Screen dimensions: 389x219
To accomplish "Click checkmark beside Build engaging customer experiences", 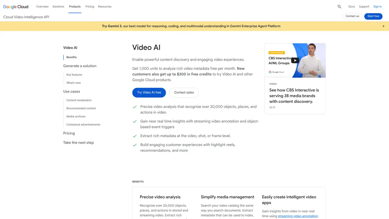I will 135,145.
